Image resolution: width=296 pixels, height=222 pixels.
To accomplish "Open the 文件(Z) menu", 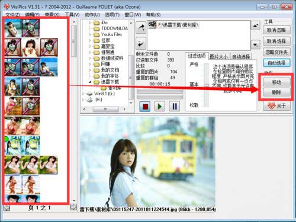I will tap(12, 15).
